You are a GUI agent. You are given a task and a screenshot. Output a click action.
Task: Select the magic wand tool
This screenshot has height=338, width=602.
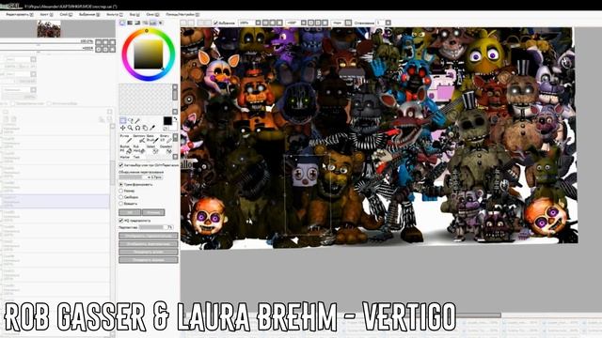pyautogui.click(x=138, y=121)
